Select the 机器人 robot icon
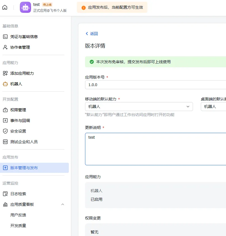Image resolution: width=226 pixels, height=236 pixels. (x=6, y=83)
